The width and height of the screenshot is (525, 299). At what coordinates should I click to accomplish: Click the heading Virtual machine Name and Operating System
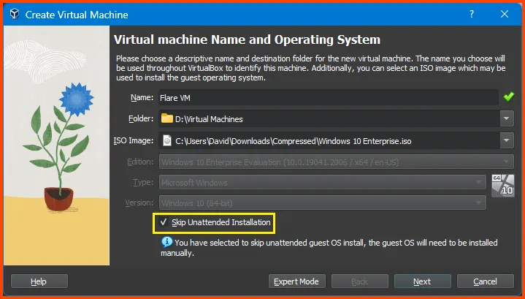247,39
